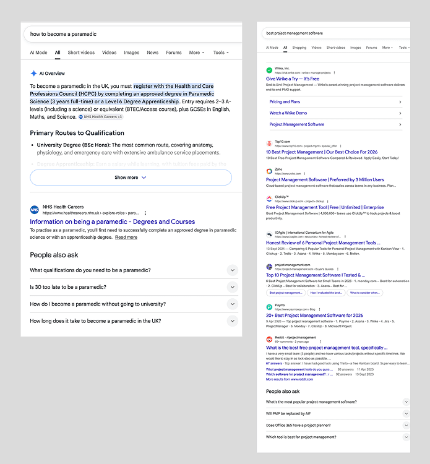This screenshot has height=464, width=430.
Task: Click the Zoho favicon
Action: pos(269,171)
